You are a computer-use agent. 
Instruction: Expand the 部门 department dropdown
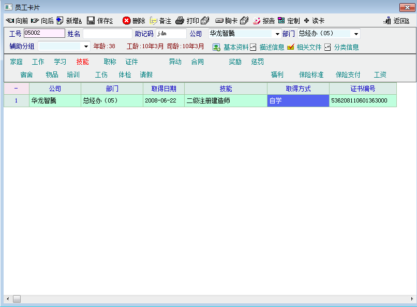point(356,34)
